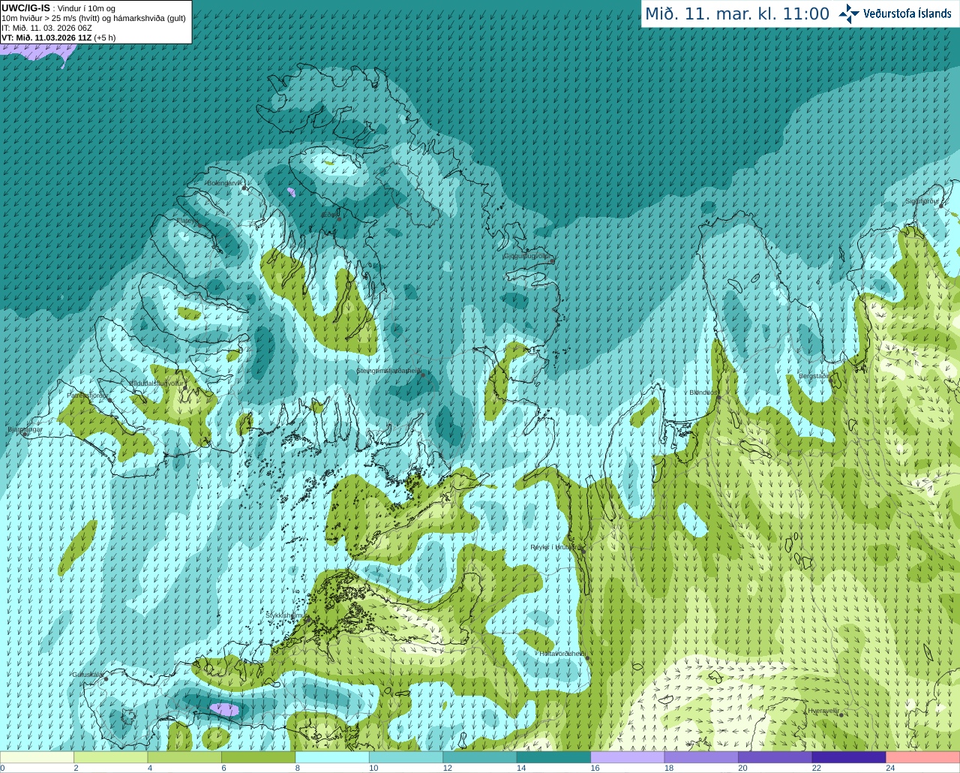This screenshot has width=960, height=773.
Task: Click the legend scale number 24
Action: [890, 768]
